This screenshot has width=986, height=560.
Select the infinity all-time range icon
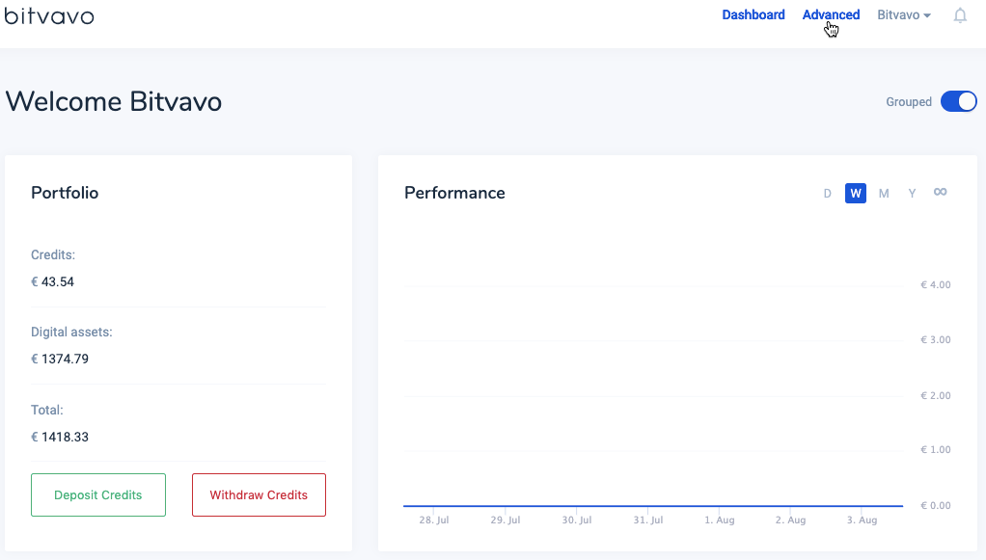click(x=940, y=193)
